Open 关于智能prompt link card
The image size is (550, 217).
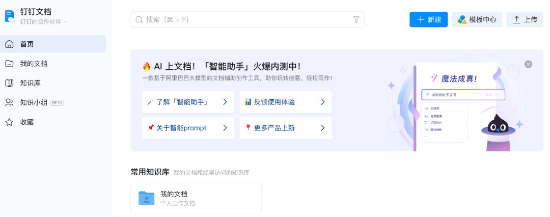tap(188, 128)
